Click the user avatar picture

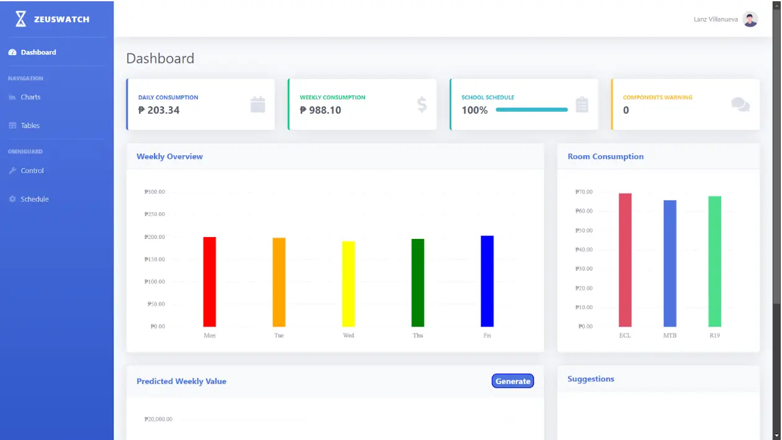point(750,19)
